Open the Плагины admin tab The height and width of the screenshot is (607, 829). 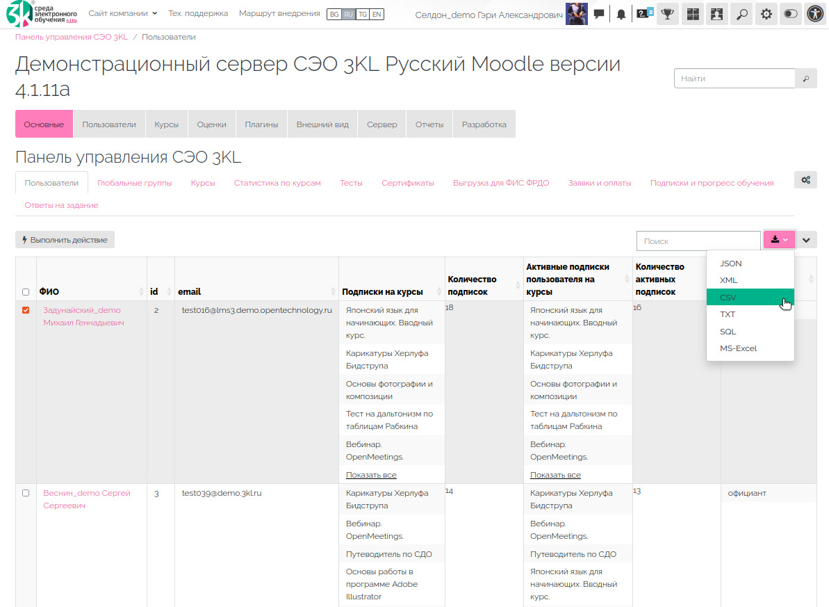261,124
